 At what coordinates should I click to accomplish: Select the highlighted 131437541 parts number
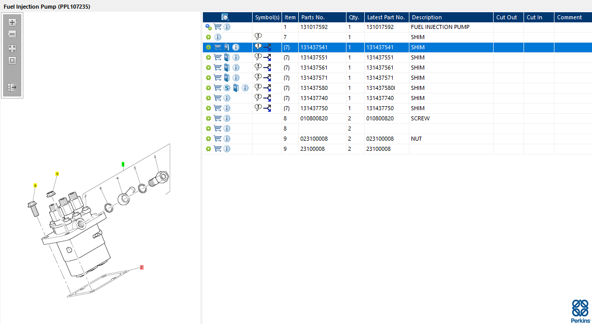click(x=322, y=47)
